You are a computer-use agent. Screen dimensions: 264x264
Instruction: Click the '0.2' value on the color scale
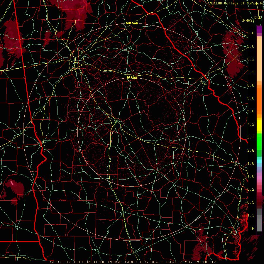click(251, 189)
